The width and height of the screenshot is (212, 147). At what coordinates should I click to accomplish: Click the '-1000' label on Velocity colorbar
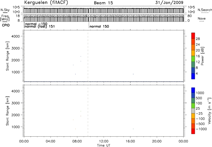tap(201, 129)
